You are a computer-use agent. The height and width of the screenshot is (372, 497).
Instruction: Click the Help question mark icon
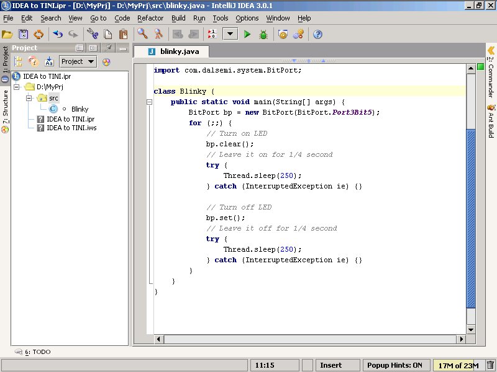click(317, 34)
